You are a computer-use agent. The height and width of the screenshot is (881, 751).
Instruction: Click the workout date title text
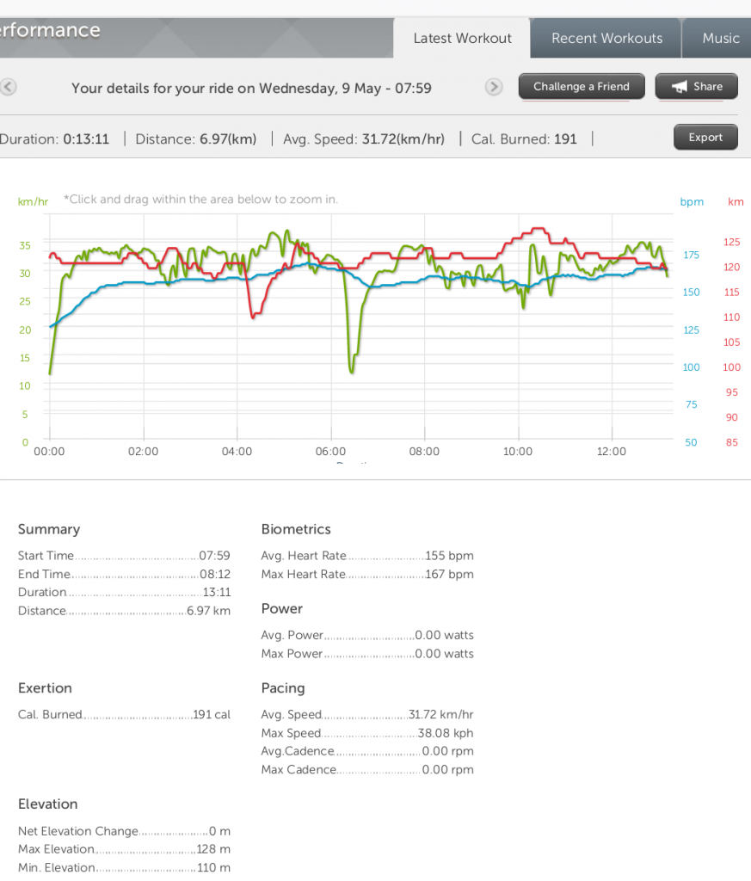pyautogui.click(x=251, y=89)
